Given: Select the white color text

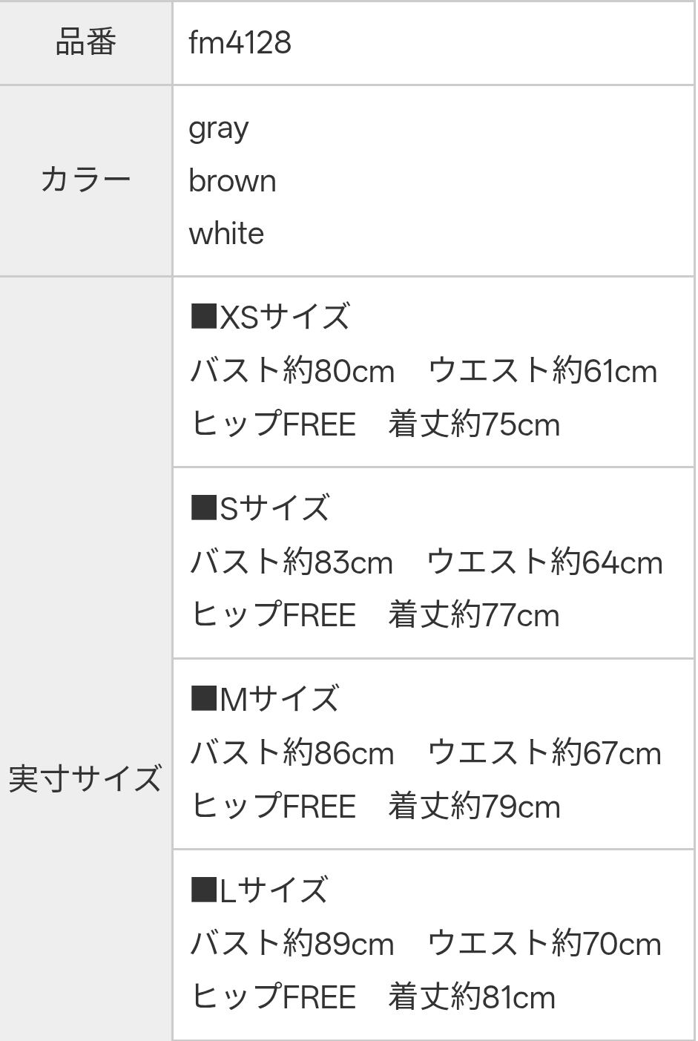Looking at the screenshot, I should [x=226, y=234].
